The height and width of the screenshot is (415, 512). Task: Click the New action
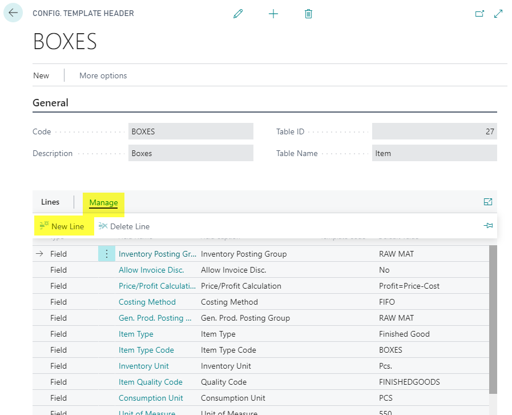tap(41, 75)
